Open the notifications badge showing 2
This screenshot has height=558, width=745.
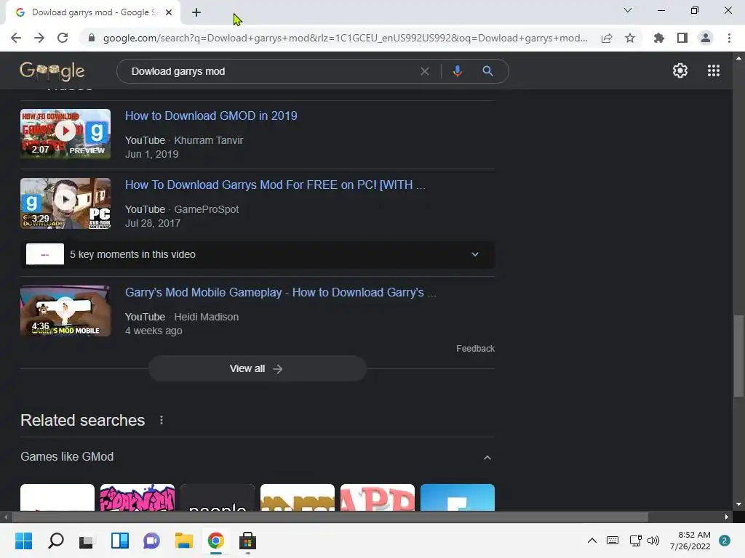(724, 541)
